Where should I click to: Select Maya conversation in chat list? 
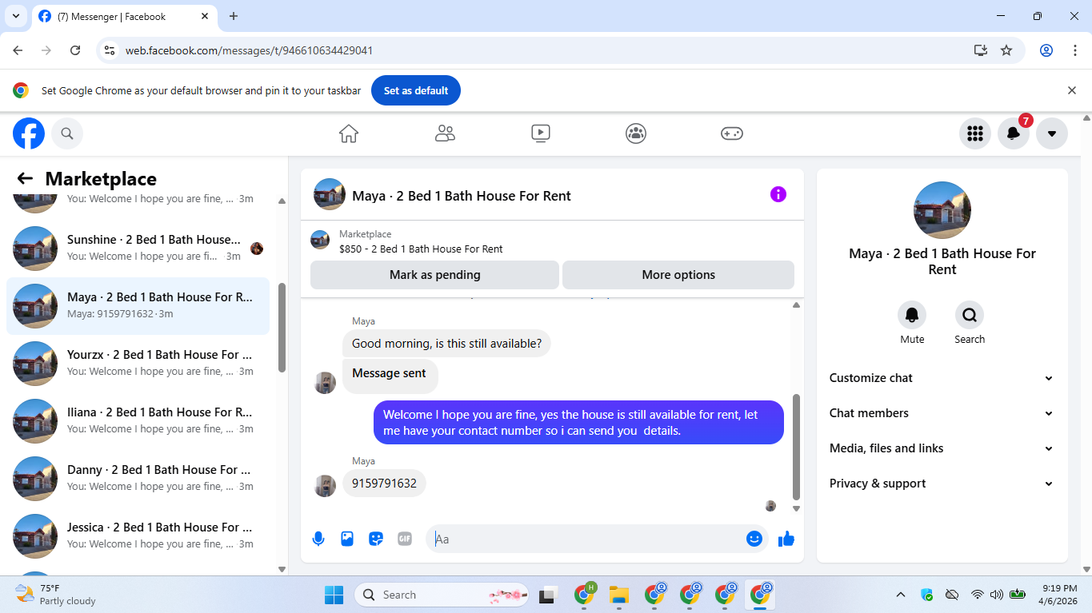(x=138, y=305)
